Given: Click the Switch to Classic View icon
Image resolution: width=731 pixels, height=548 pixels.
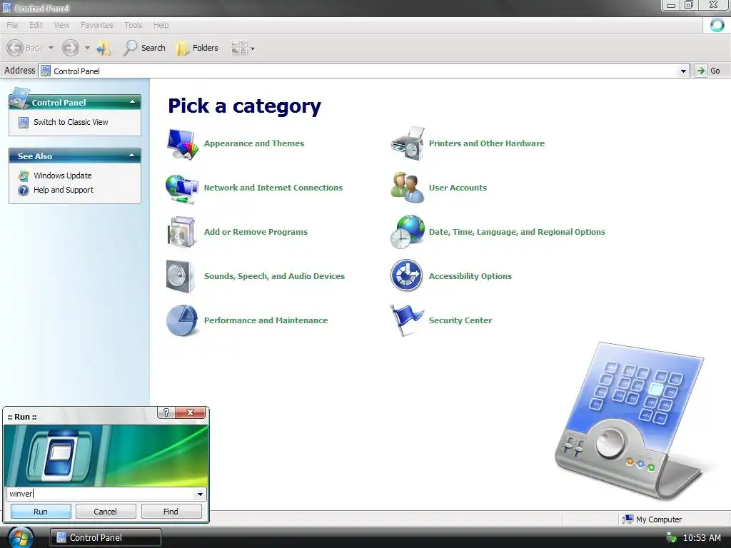Looking at the screenshot, I should coord(24,123).
